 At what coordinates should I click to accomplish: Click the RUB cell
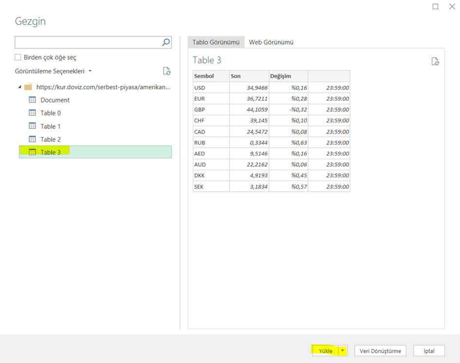[211, 143]
